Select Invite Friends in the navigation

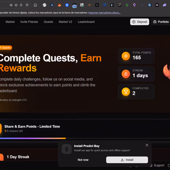coord(29,22)
